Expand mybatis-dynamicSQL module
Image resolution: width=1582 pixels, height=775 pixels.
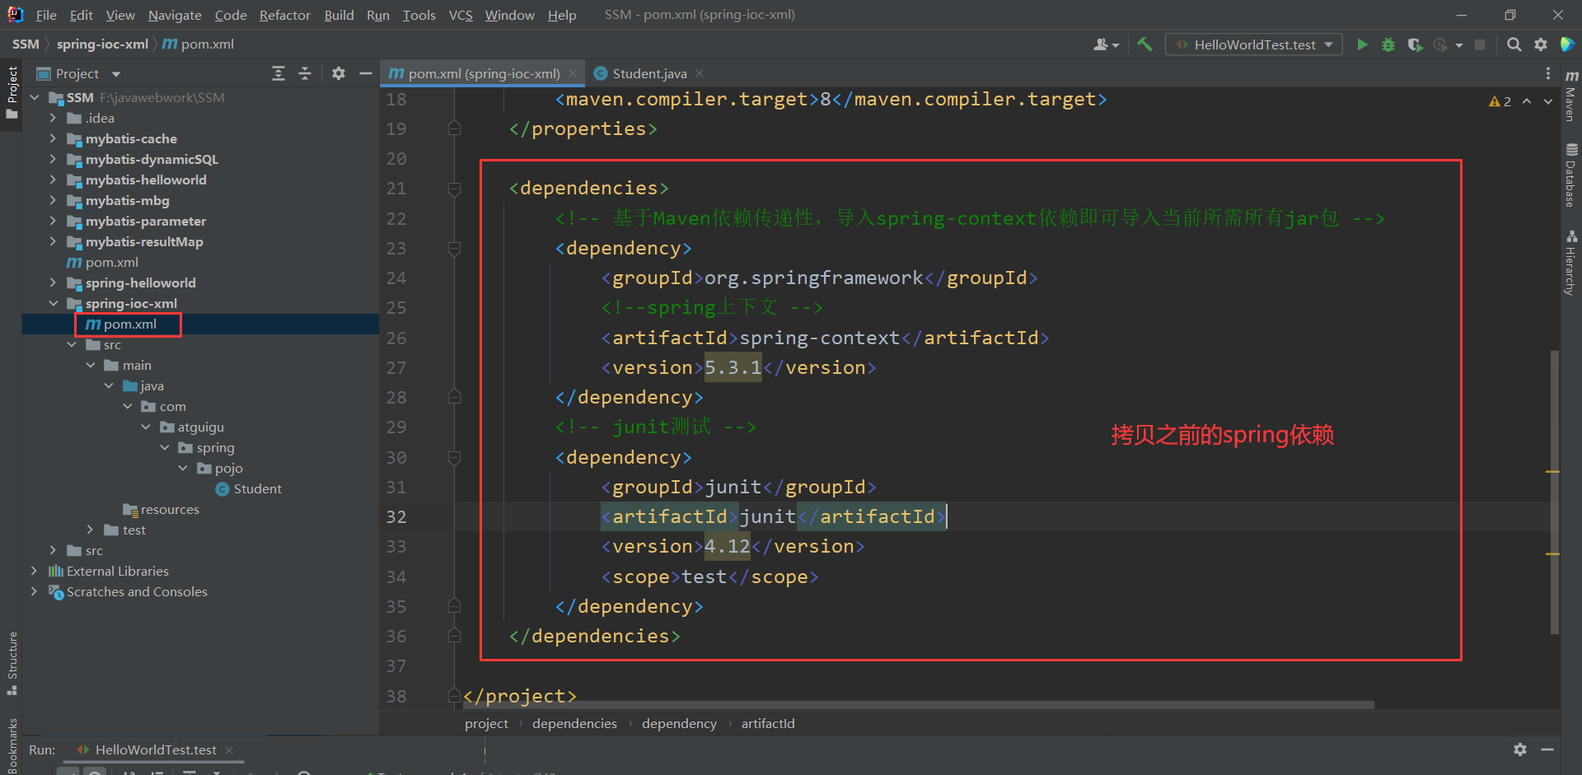tap(53, 159)
